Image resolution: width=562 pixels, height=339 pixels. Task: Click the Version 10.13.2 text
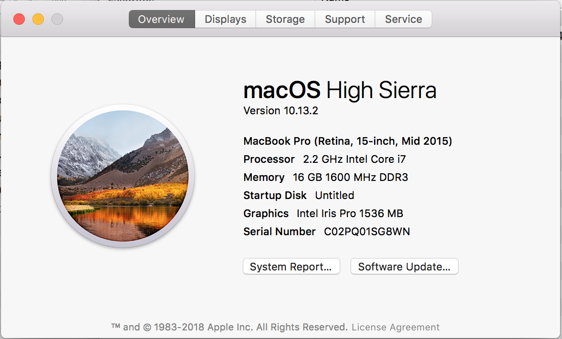click(281, 110)
